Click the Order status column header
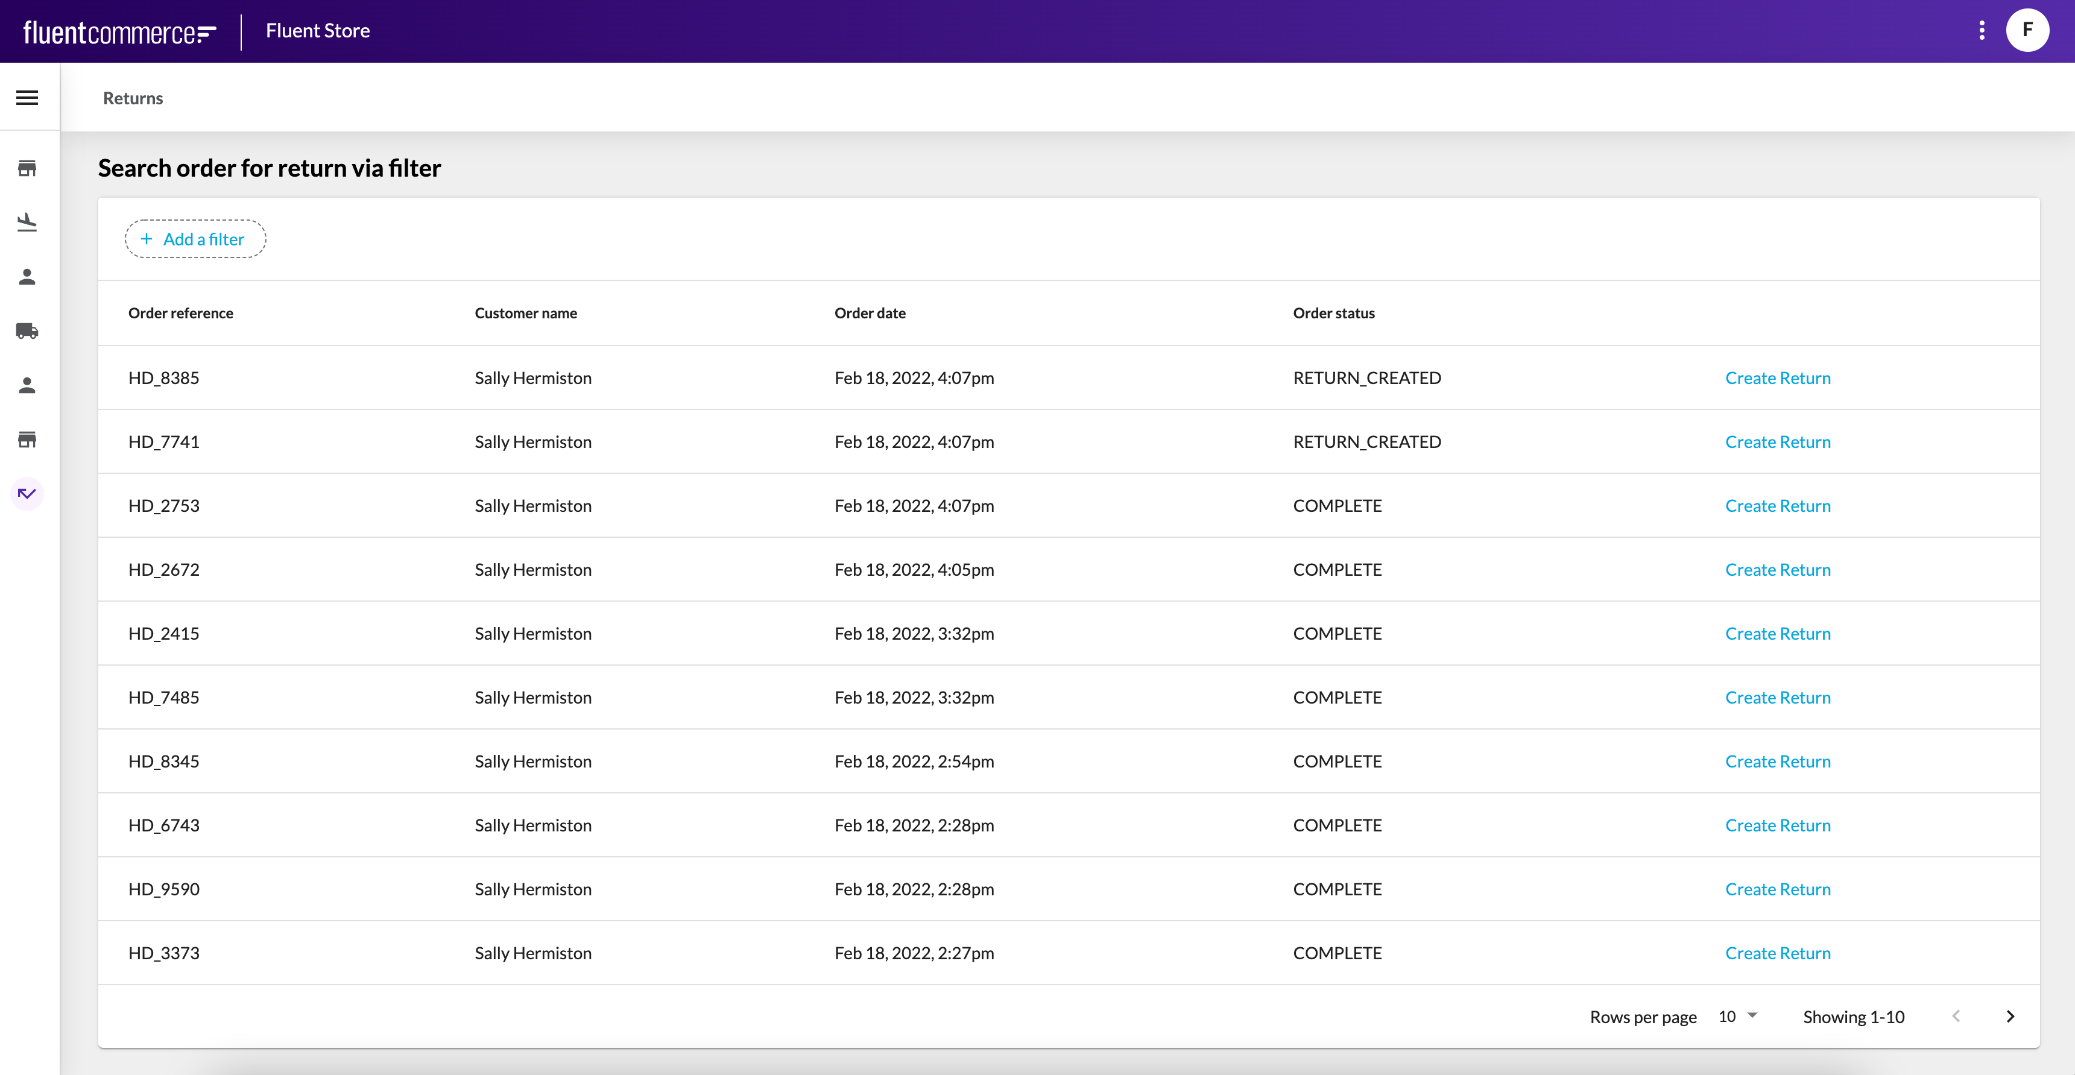The height and width of the screenshot is (1075, 2075). tap(1333, 314)
